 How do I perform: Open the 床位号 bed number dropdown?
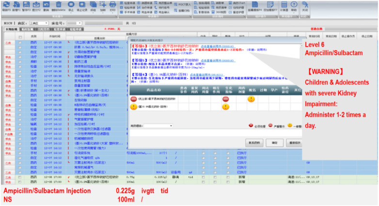74,23
